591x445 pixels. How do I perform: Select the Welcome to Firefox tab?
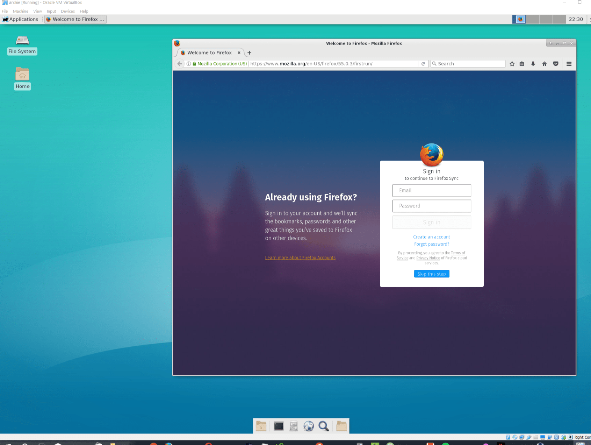point(209,52)
